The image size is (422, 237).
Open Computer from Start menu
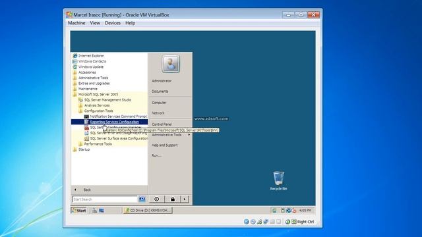click(x=159, y=103)
